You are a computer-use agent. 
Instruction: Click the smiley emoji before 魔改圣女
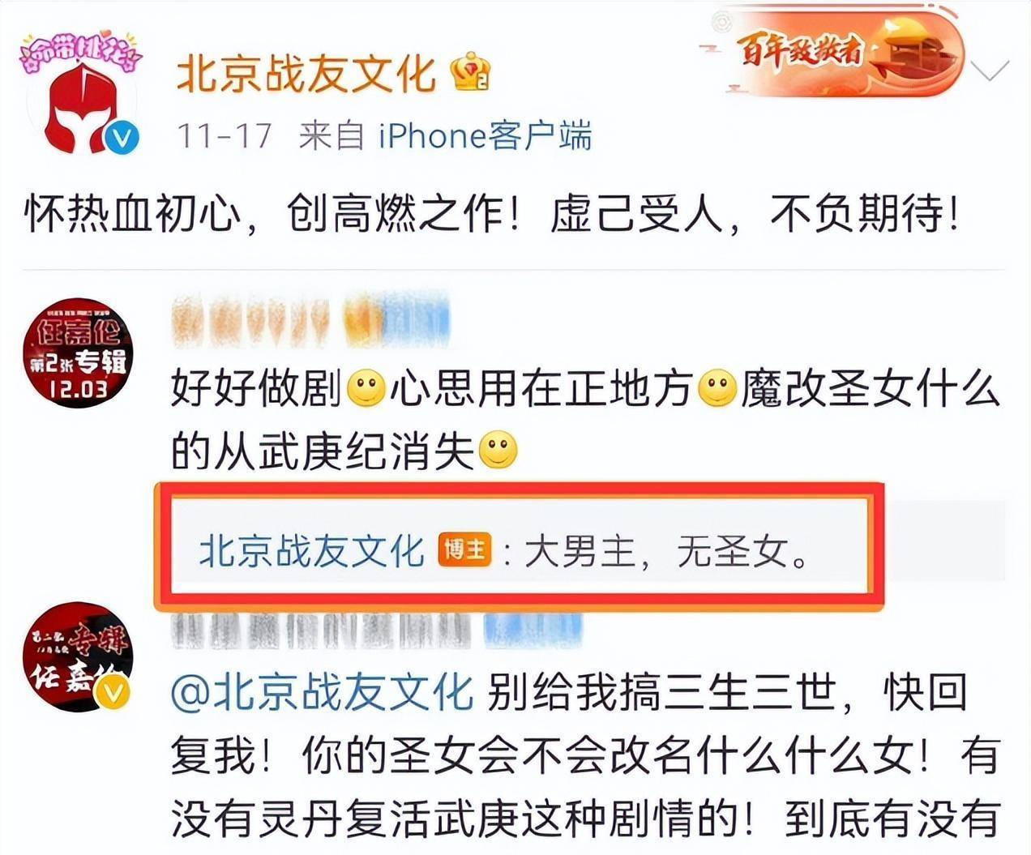click(717, 389)
